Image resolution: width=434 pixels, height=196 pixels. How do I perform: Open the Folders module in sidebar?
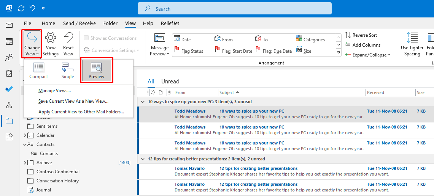point(9,121)
